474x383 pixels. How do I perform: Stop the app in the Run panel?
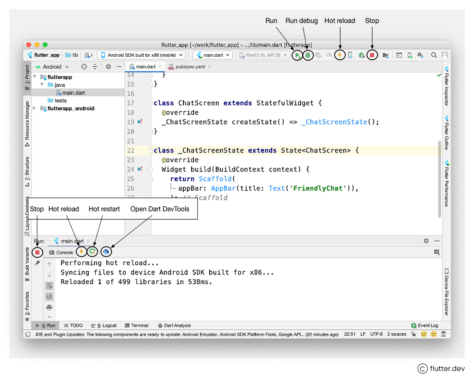click(x=37, y=252)
